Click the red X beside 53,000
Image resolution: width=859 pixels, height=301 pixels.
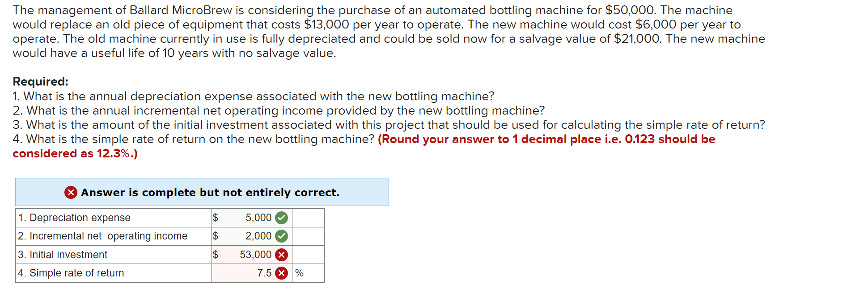[282, 255]
